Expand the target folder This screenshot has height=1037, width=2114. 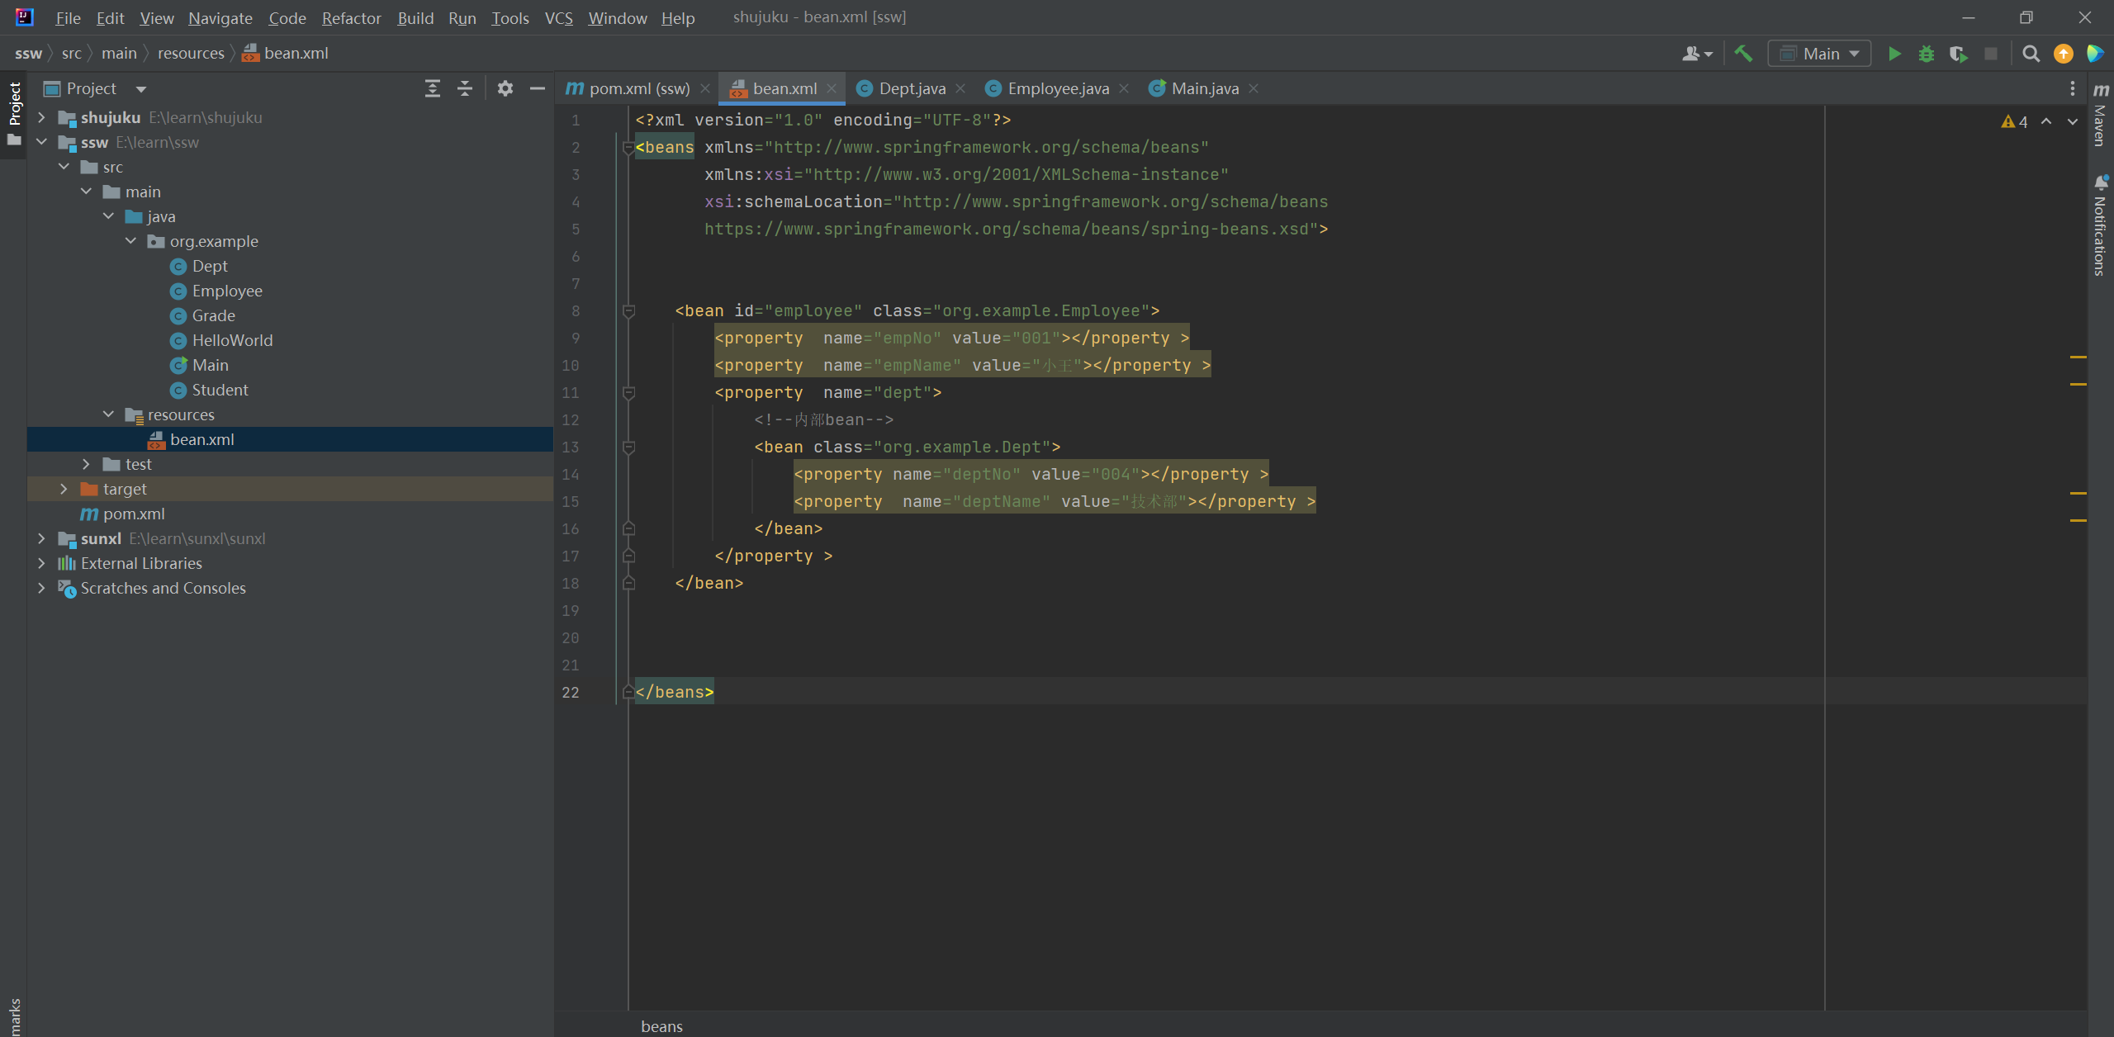pyautogui.click(x=64, y=489)
